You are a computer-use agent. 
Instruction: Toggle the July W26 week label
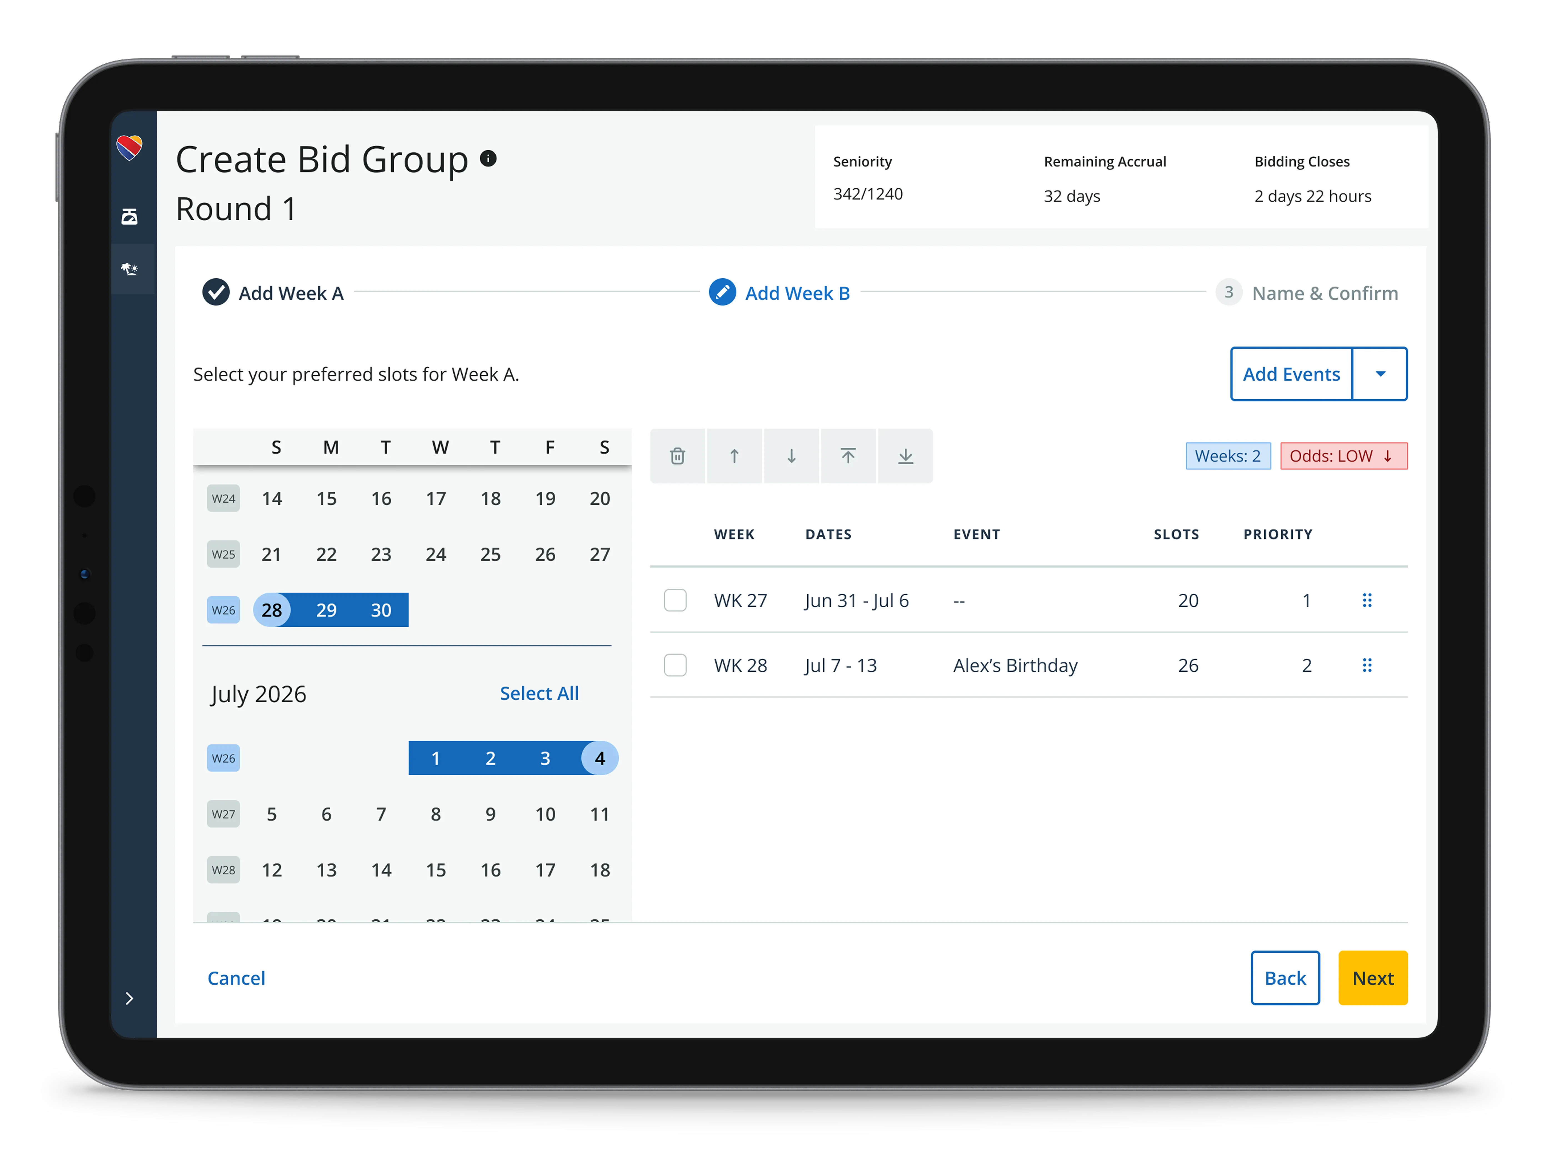[x=223, y=758]
